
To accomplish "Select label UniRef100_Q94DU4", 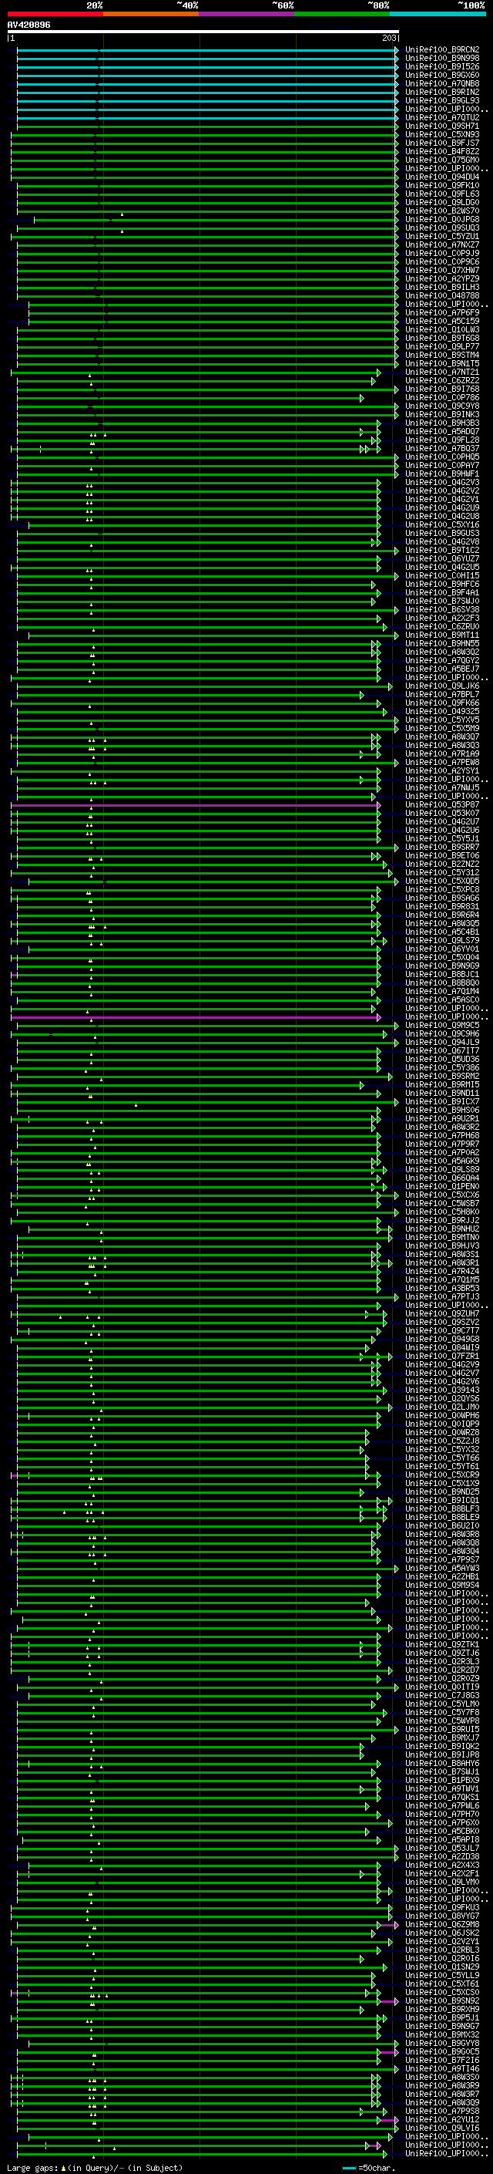I will coord(442,177).
